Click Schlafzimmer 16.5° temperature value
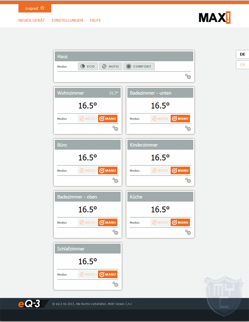The width and height of the screenshot is (249, 322). point(88,261)
